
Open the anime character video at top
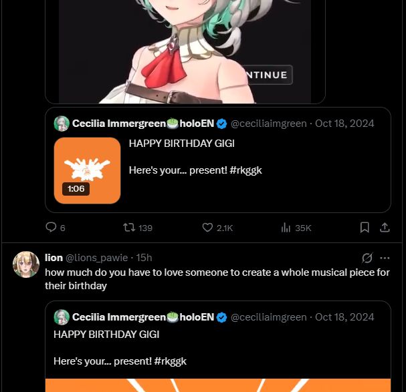click(185, 51)
